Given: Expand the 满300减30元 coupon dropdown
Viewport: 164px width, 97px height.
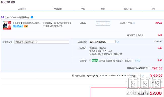Looking at the screenshot, I should [113, 76].
